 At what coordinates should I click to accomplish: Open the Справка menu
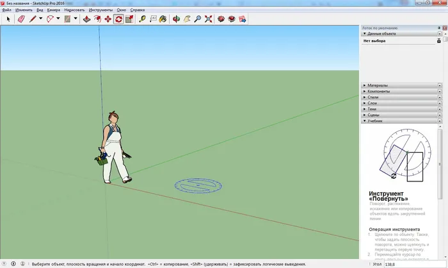click(138, 10)
